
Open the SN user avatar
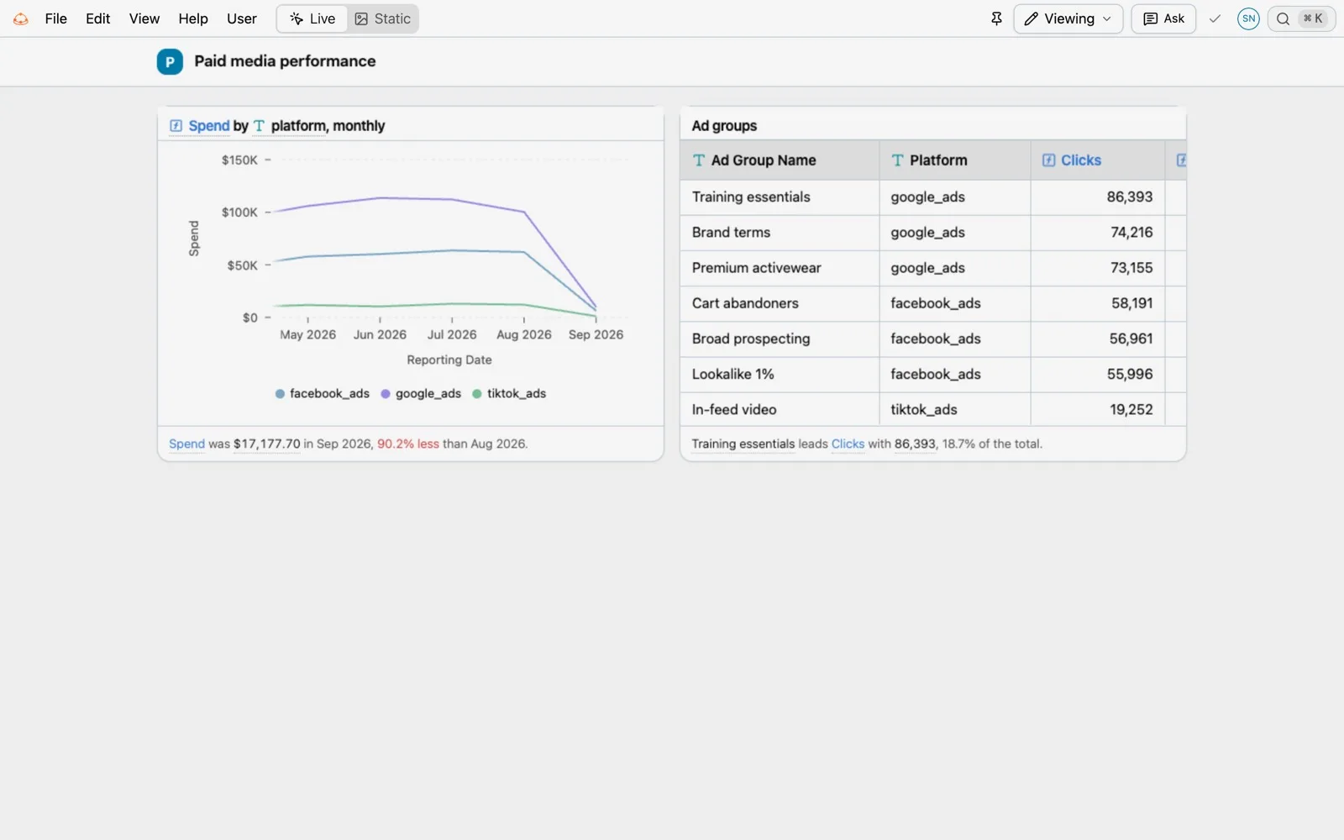[1248, 18]
